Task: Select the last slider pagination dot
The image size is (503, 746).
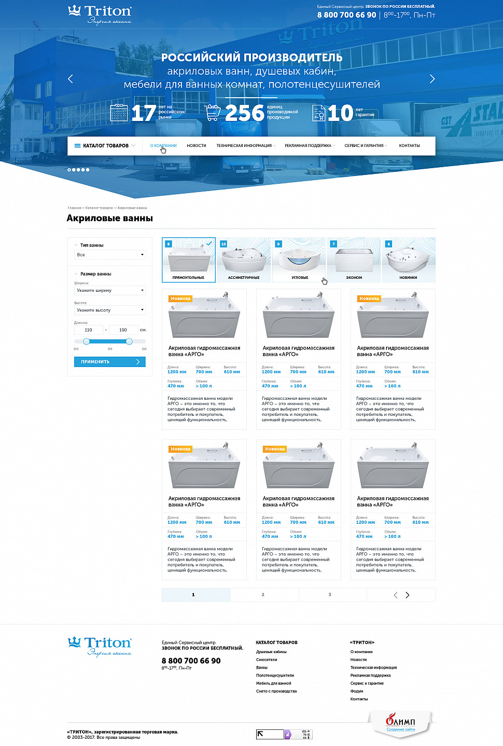Action: point(88,170)
